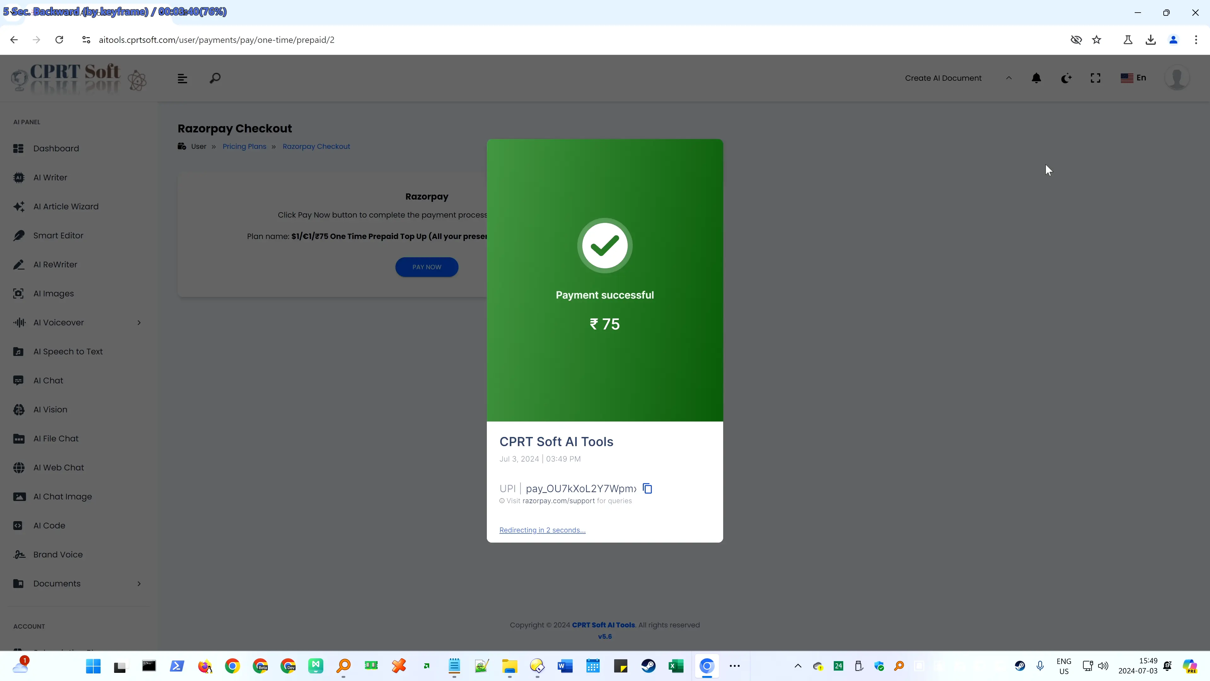Open Windows Start menu
Viewport: 1210px width, 681px height.
(93, 666)
